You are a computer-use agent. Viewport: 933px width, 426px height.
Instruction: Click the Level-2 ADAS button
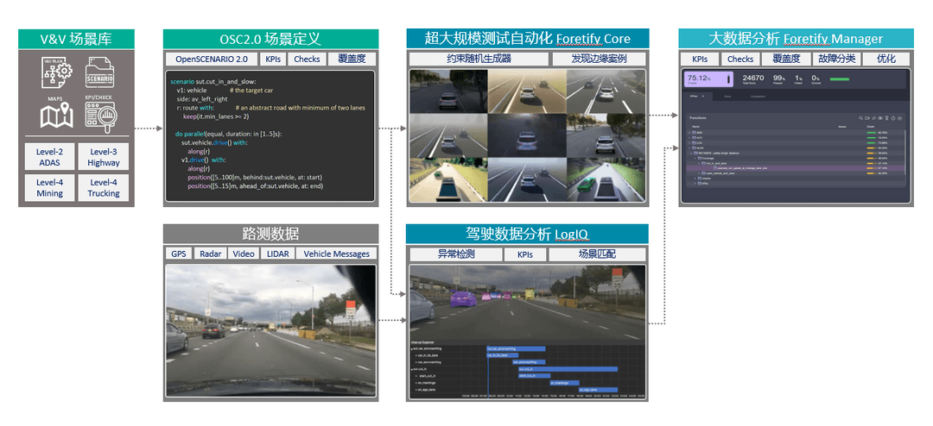click(49, 157)
